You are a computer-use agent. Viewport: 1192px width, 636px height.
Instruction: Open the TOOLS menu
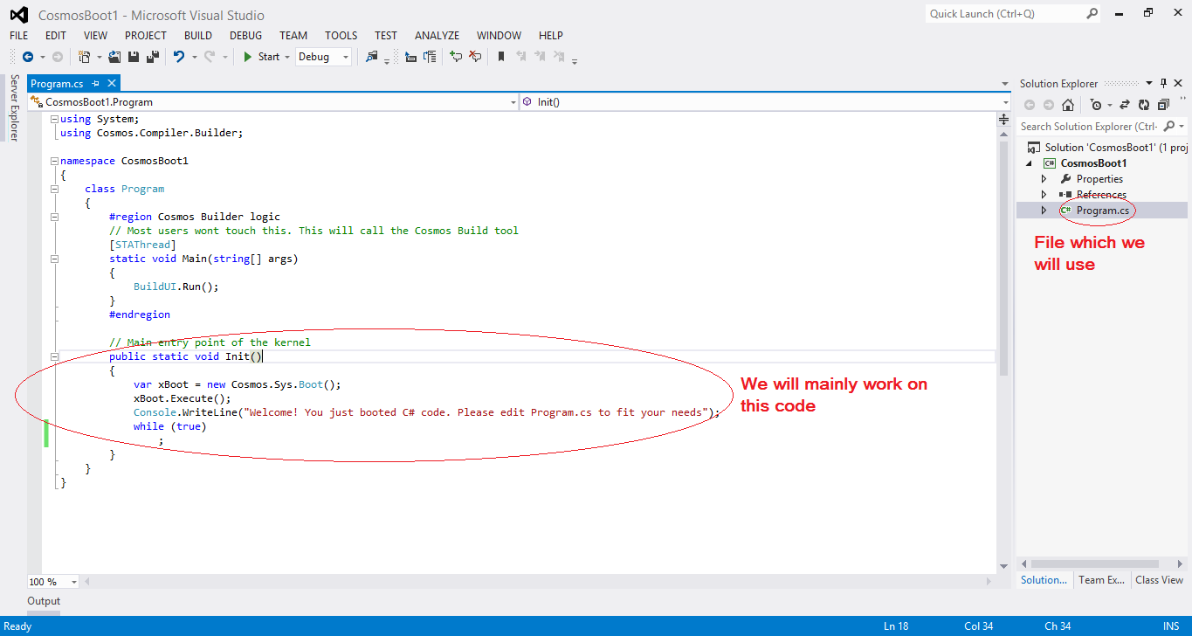[340, 35]
